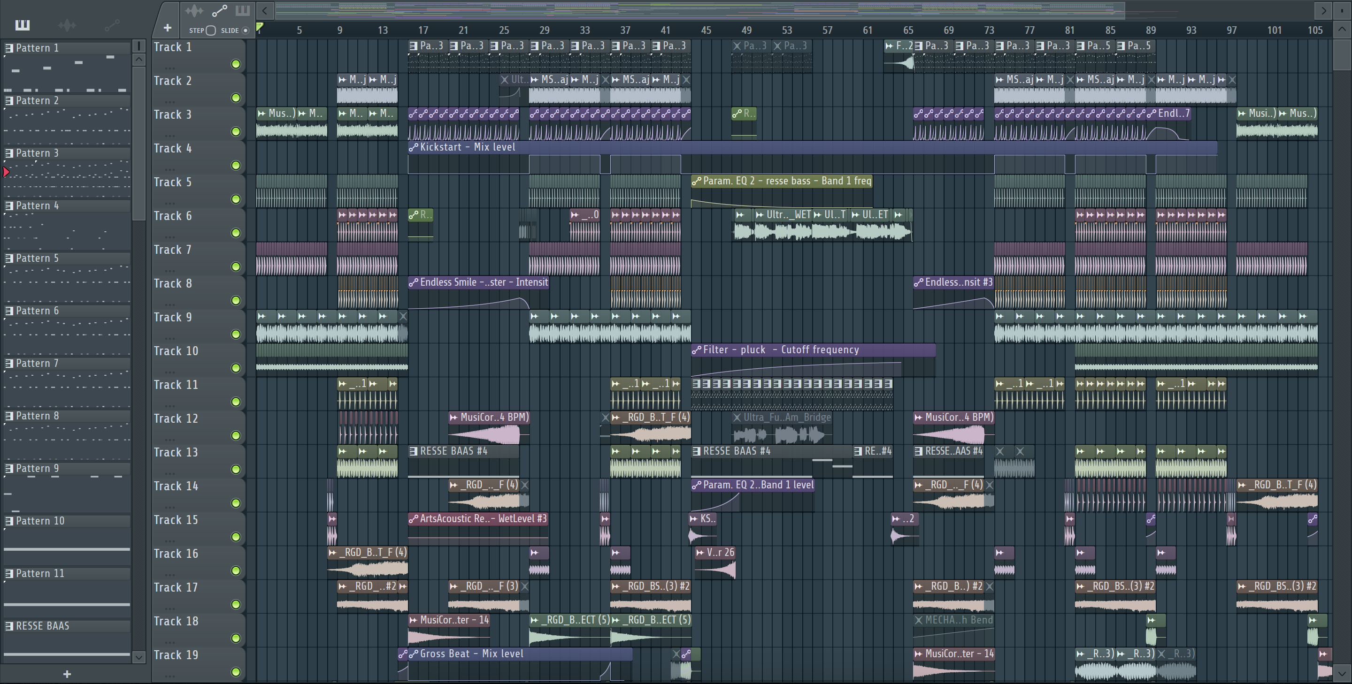Select Pattern 11 in picker list
The height and width of the screenshot is (684, 1352).
(x=67, y=573)
